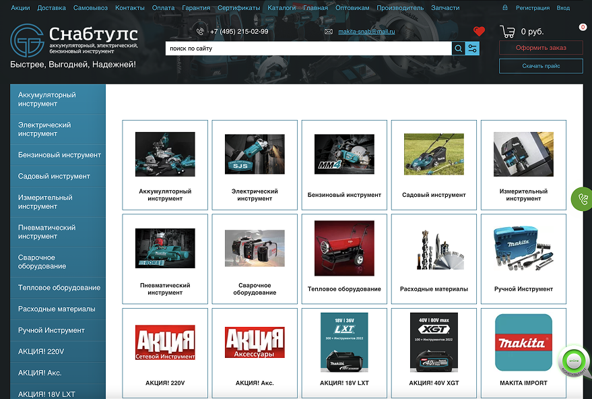Click the Садовый инструмент card caption

[434, 195]
